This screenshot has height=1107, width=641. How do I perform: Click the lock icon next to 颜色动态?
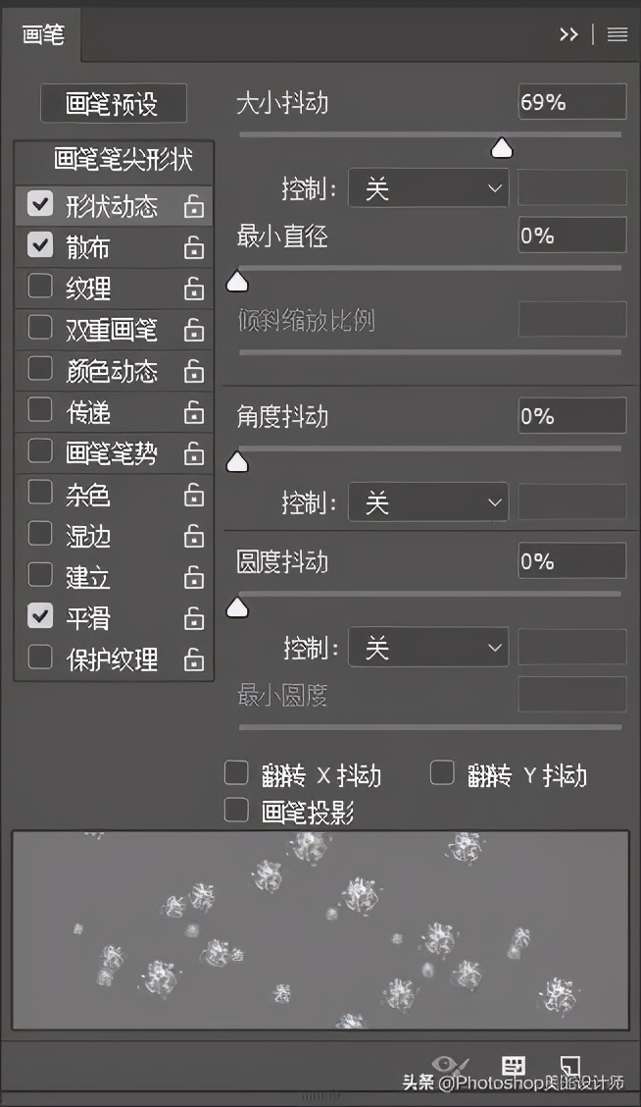click(194, 370)
